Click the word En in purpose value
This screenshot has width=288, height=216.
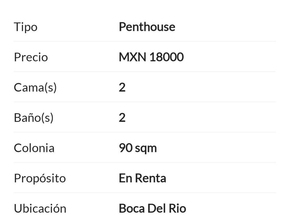pyautogui.click(x=125, y=178)
